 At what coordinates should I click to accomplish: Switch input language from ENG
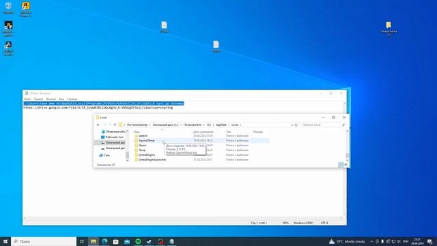coord(406,241)
